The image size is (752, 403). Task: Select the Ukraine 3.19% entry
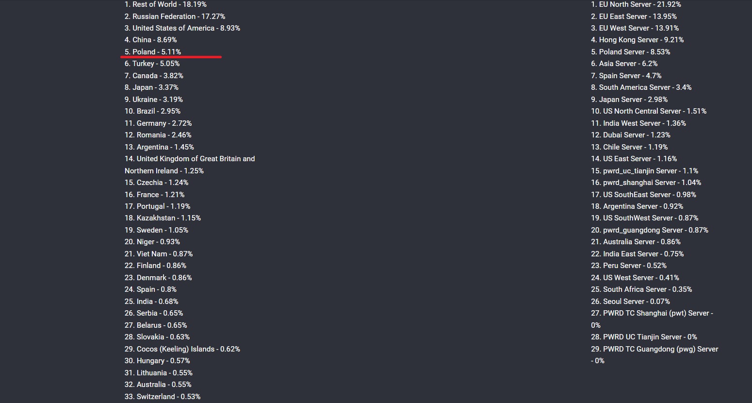[153, 100]
